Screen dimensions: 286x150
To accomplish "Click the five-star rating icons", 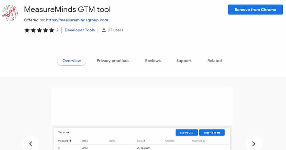I will tap(39, 30).
